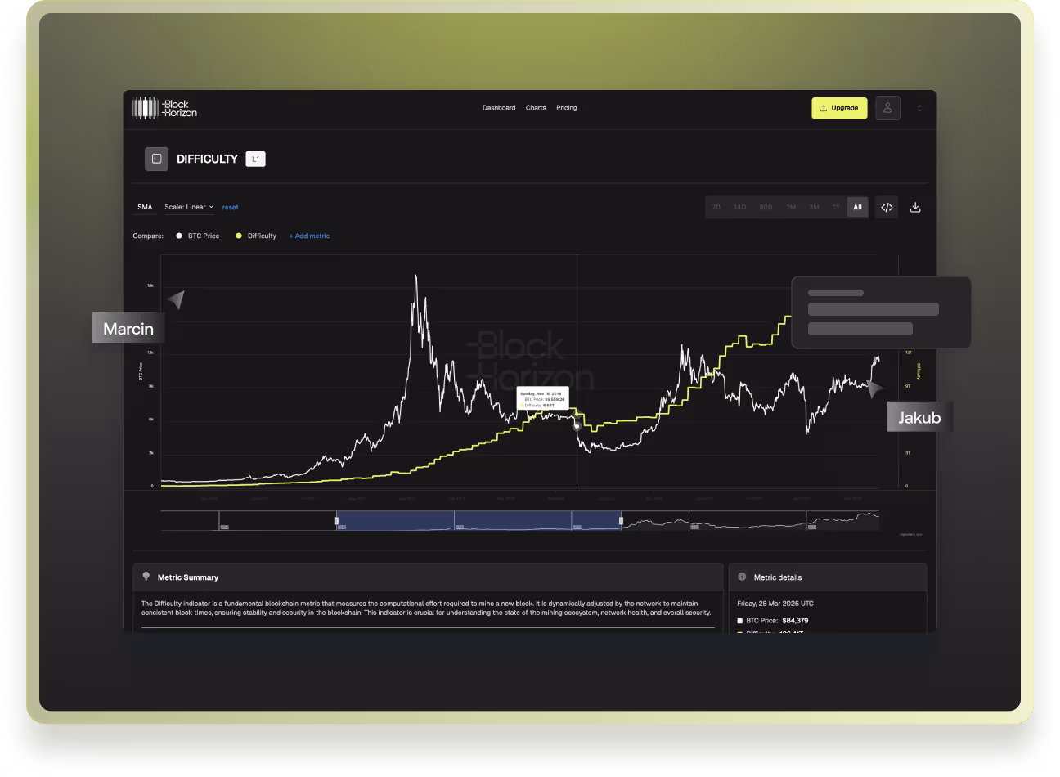
Task: Click the date Friday, 28 Mar 2025 UTC
Action: [x=775, y=604]
